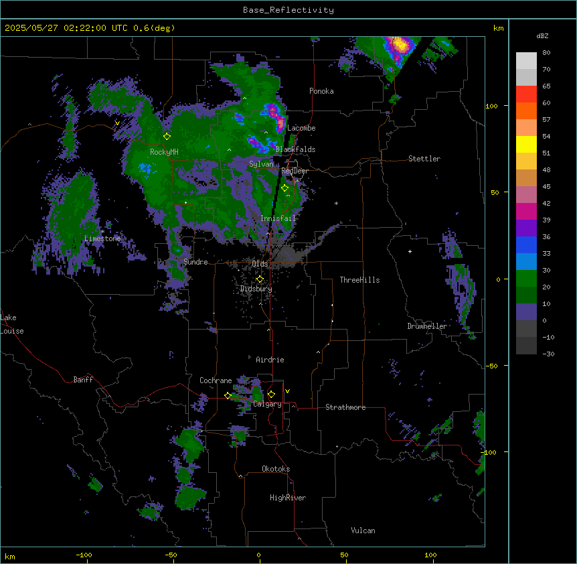577x564 pixels.
Task: Click the Olds town label
Action: coord(260,264)
